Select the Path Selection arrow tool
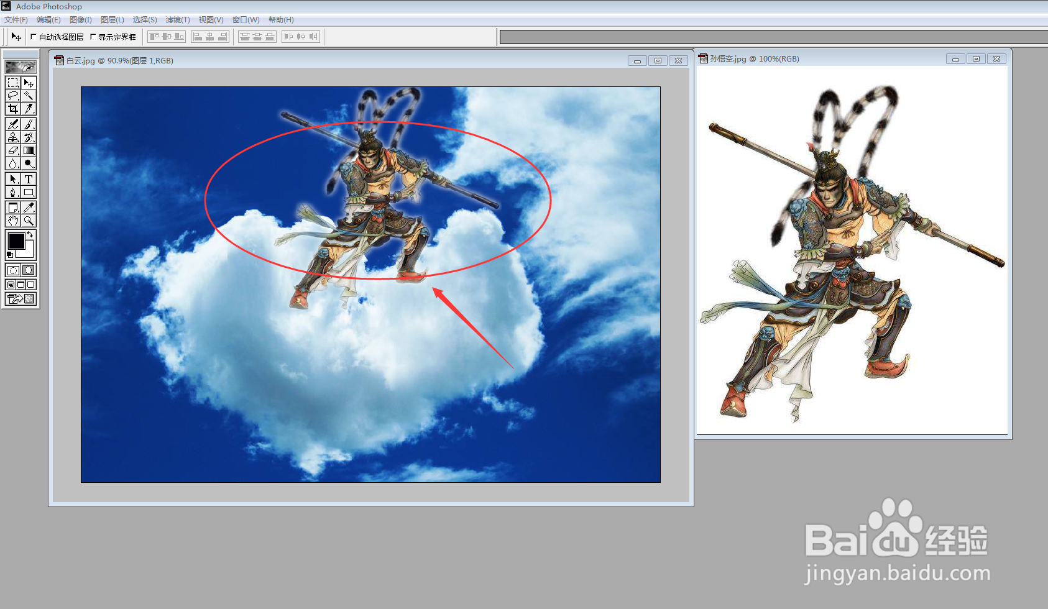 click(12, 179)
